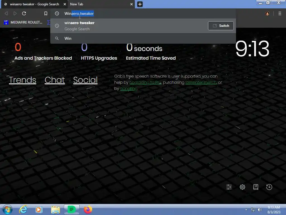Open the Social link
This screenshot has height=215, width=286.
coord(85,80)
